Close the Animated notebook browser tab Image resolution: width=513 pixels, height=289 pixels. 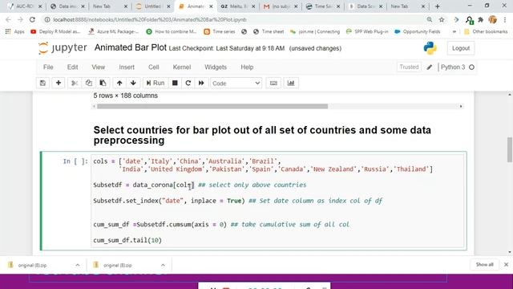[211, 6]
